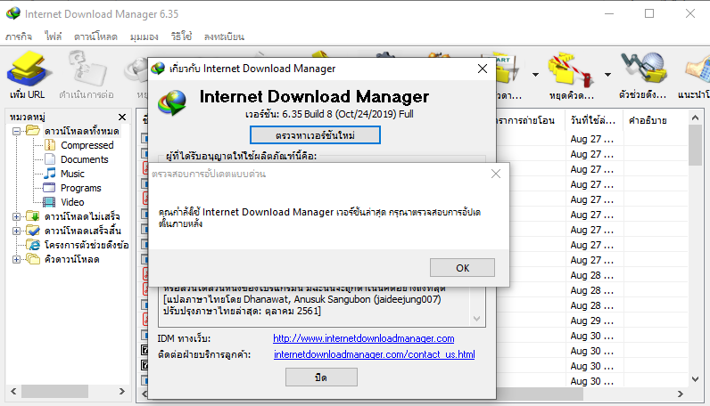The width and height of the screenshot is (710, 406).
Task: Click the คำอธิบาย column header
Action: tap(655, 120)
